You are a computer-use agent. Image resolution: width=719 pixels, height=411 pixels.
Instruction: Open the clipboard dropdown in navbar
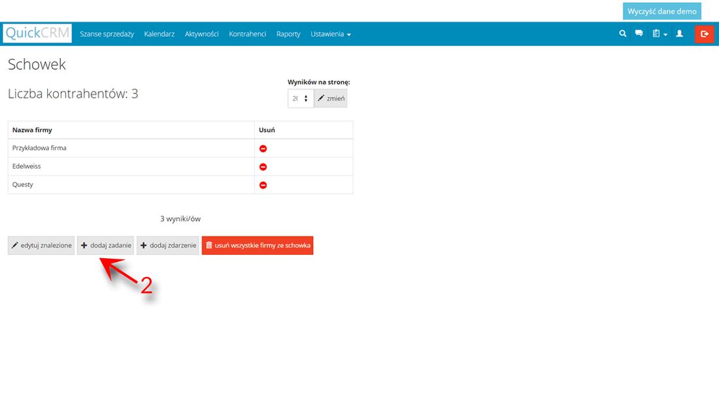point(659,34)
